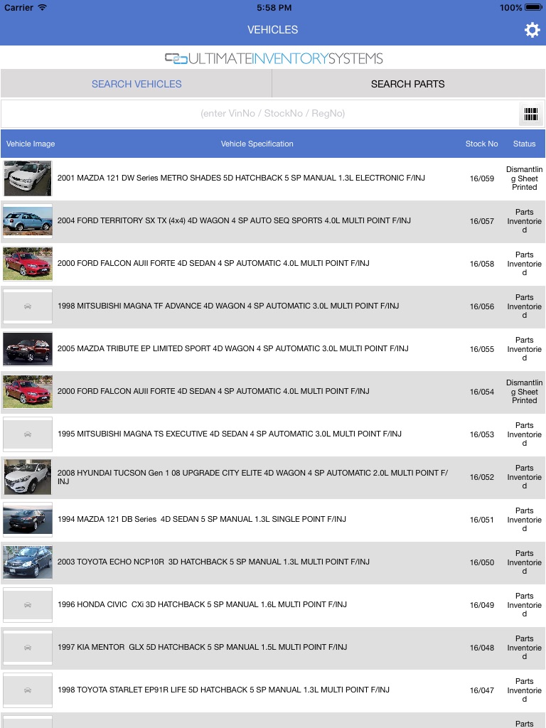Screen dimensions: 546x728
Task: Tap the placeholder car icon for Kia Mentor
Action: [x=28, y=648]
